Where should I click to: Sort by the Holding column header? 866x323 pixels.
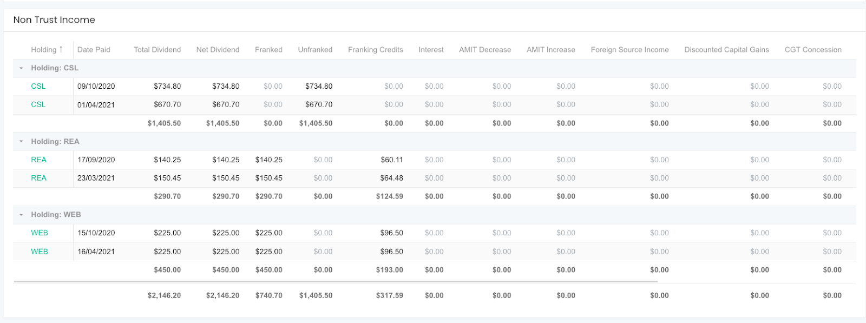click(x=44, y=50)
